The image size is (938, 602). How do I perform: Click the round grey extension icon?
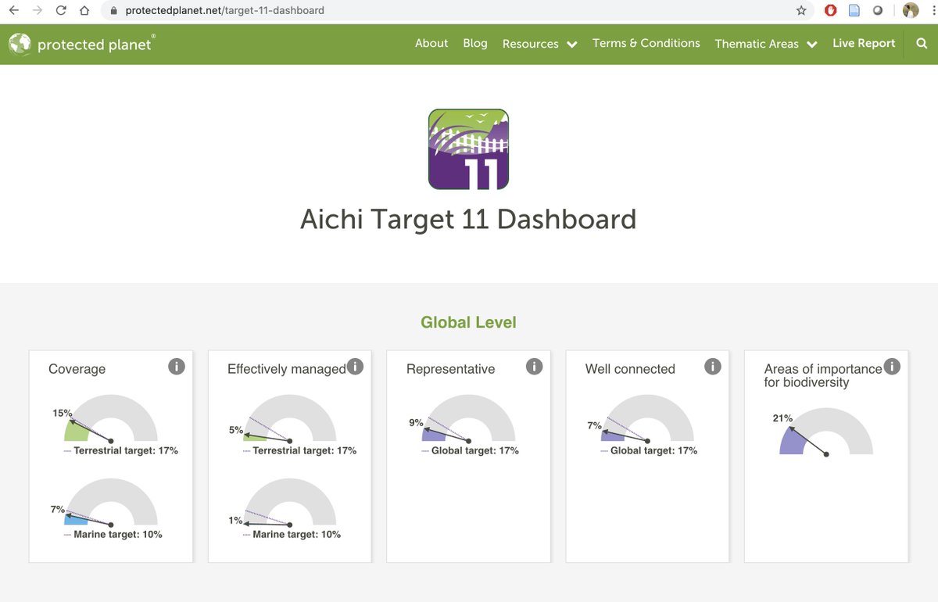[878, 11]
